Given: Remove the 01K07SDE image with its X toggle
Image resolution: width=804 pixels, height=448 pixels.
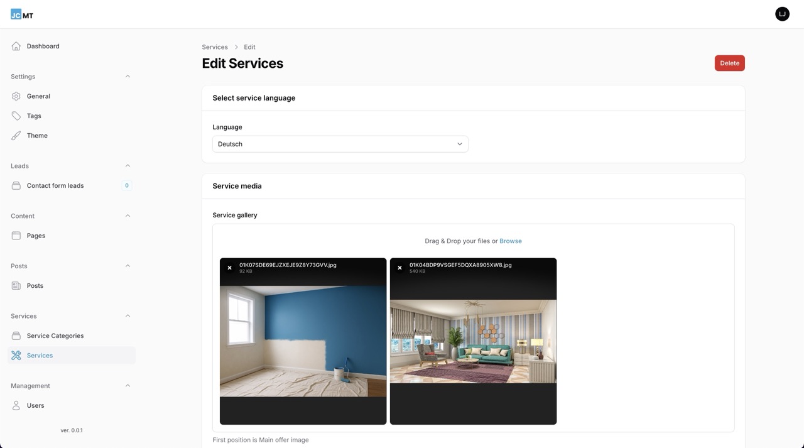Looking at the screenshot, I should (x=229, y=267).
